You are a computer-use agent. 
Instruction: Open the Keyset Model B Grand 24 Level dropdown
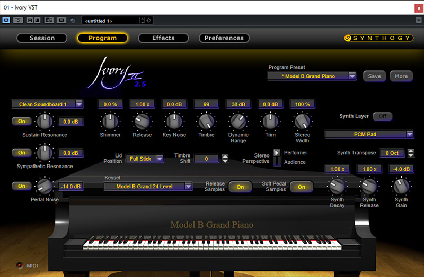click(148, 187)
